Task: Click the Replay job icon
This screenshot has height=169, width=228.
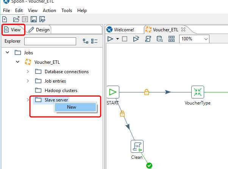Action: click(x=136, y=39)
